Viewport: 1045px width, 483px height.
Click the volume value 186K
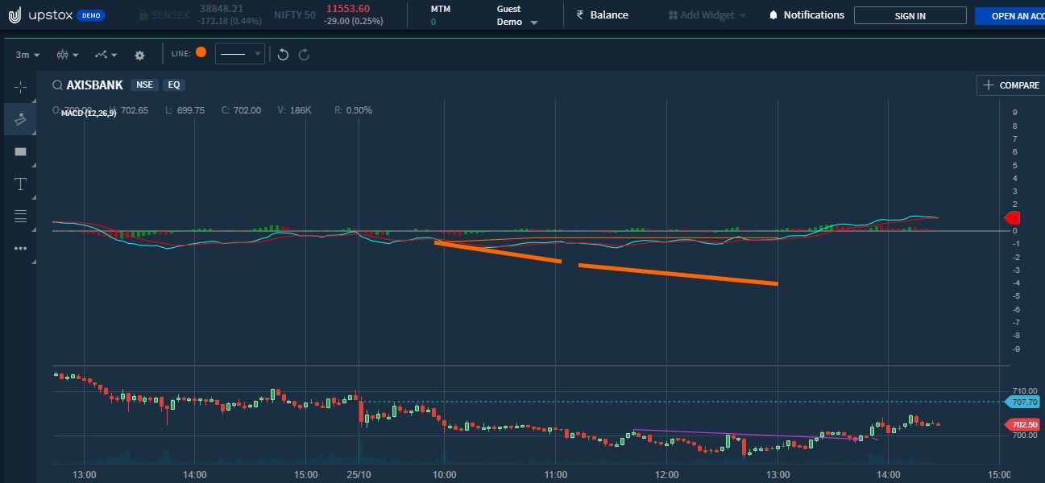[x=300, y=110]
